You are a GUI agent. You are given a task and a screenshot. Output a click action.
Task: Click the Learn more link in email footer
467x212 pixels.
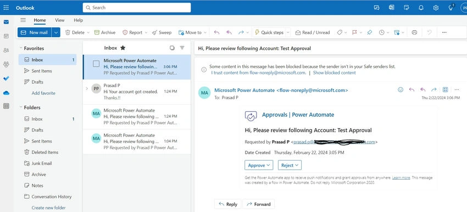(401, 178)
